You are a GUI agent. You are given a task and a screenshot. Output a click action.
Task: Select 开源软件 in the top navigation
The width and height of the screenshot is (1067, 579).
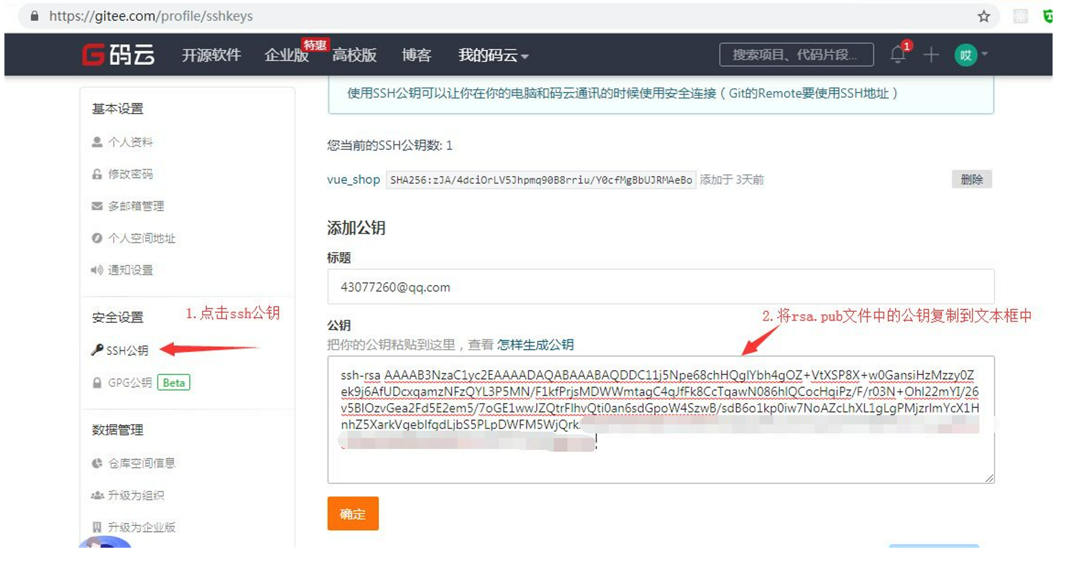pyautogui.click(x=212, y=55)
